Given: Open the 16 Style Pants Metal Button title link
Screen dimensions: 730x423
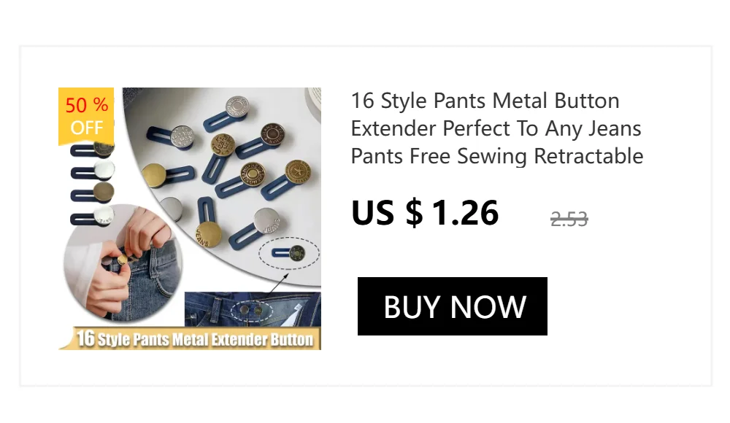Looking at the screenshot, I should [496, 128].
